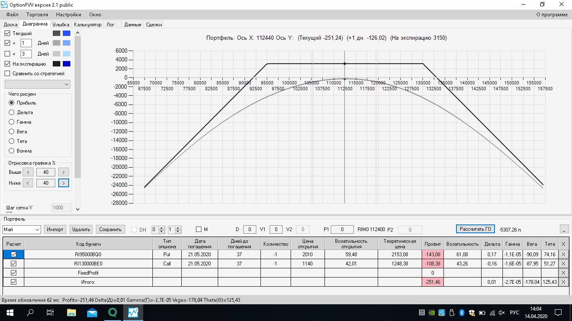Open the notification center icon
572x321 pixels.
point(558,313)
